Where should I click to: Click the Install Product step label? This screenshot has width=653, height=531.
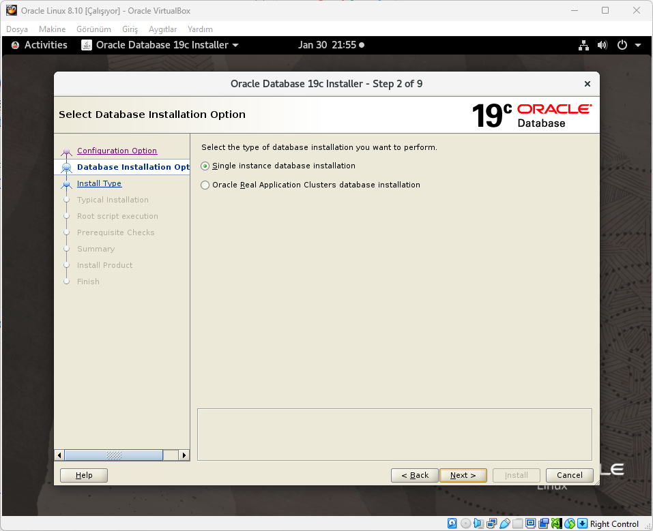pos(105,265)
